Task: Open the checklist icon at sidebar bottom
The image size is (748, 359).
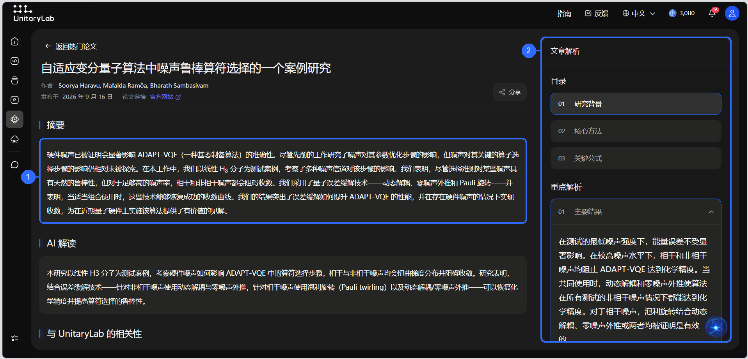Action: pos(15,338)
